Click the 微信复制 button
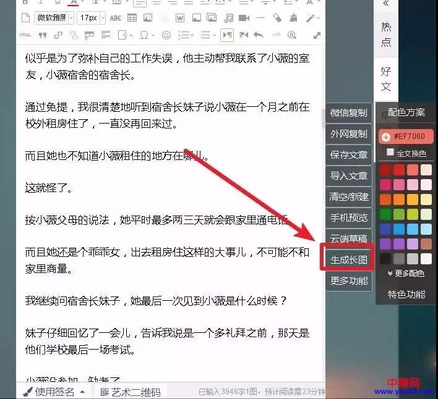Image resolution: width=438 pixels, height=399 pixels. (349, 113)
